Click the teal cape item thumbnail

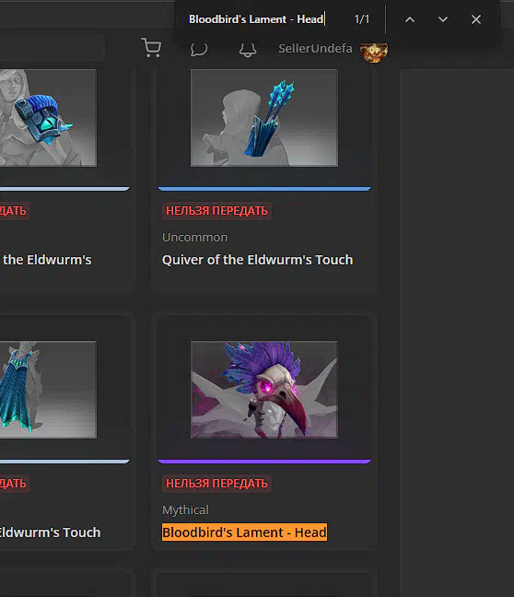pyautogui.click(x=48, y=390)
